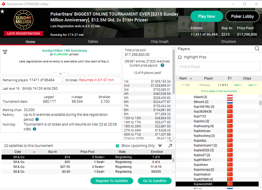Click the prize payout scrollbar
This screenshot has width=262, height=190.
click(174, 72)
